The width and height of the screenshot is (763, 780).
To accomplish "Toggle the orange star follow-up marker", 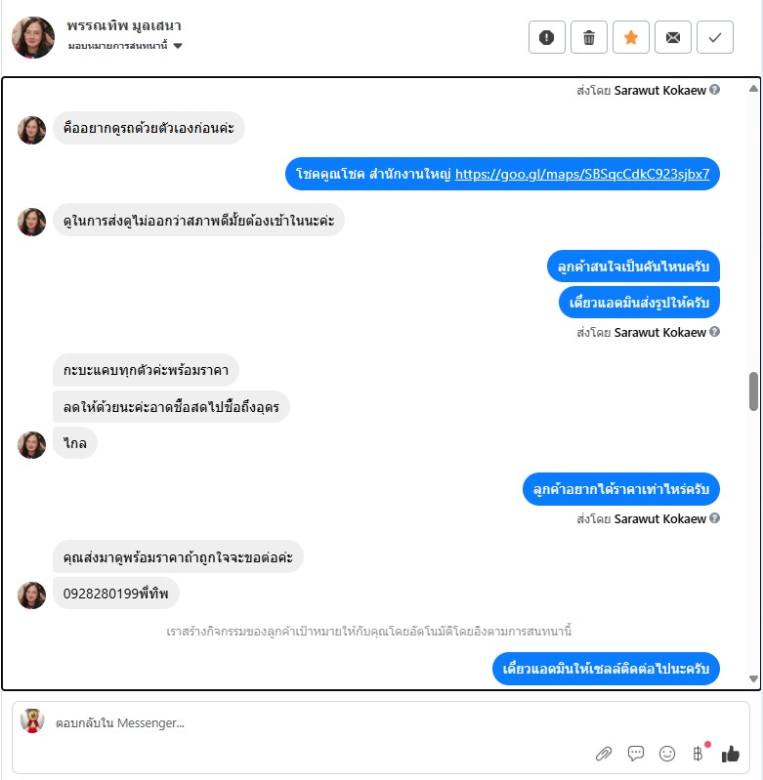I will [x=630, y=37].
